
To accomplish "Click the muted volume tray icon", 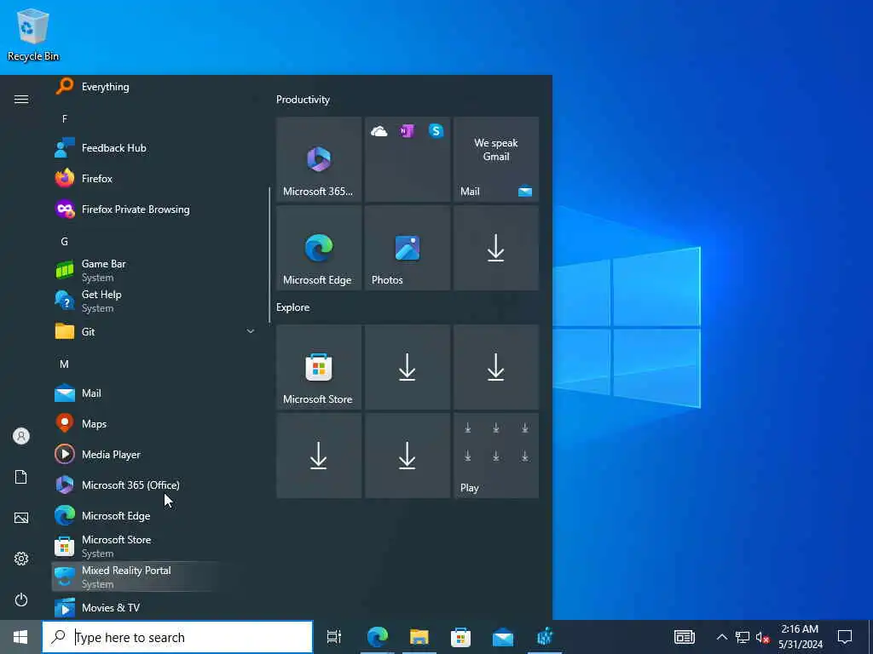I will pyautogui.click(x=762, y=637).
